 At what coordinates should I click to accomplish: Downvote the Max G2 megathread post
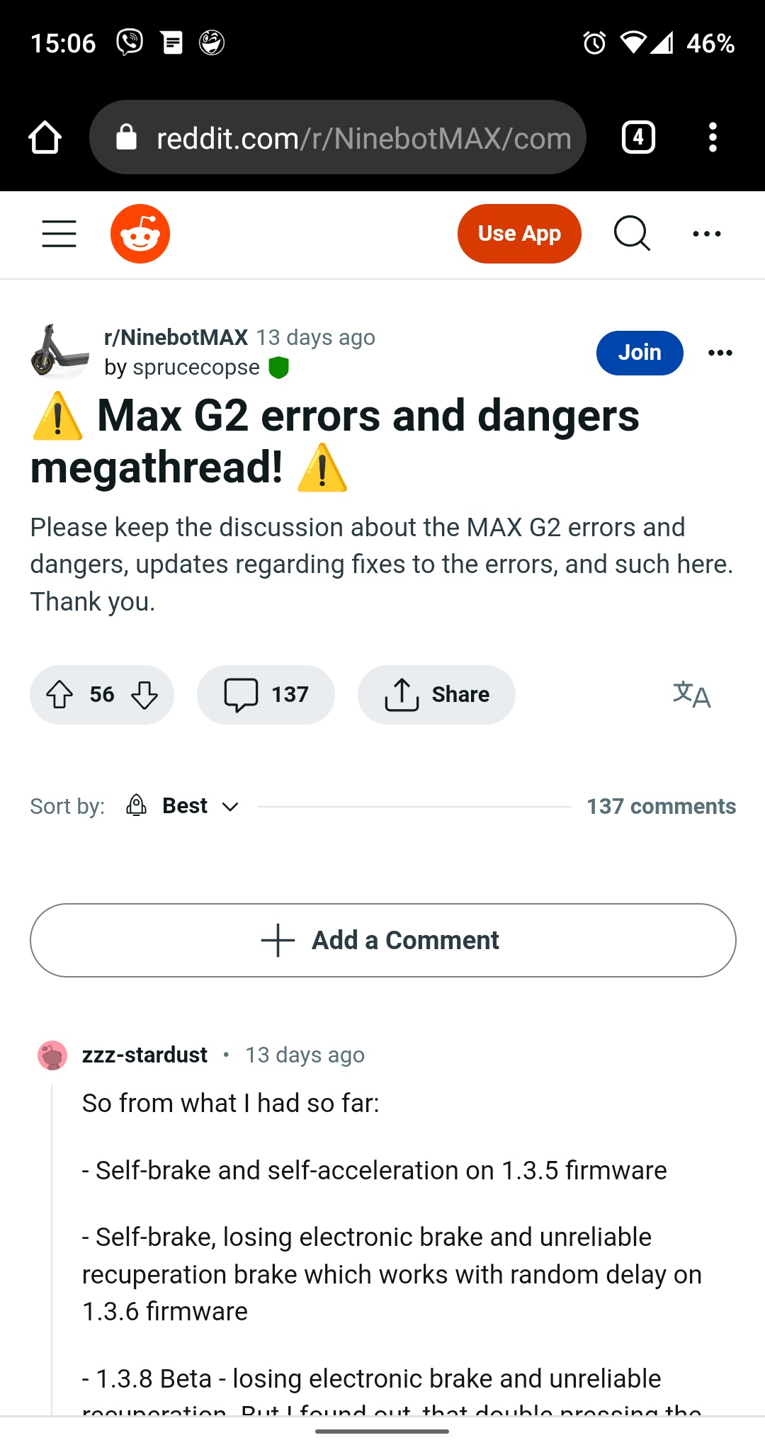point(144,695)
